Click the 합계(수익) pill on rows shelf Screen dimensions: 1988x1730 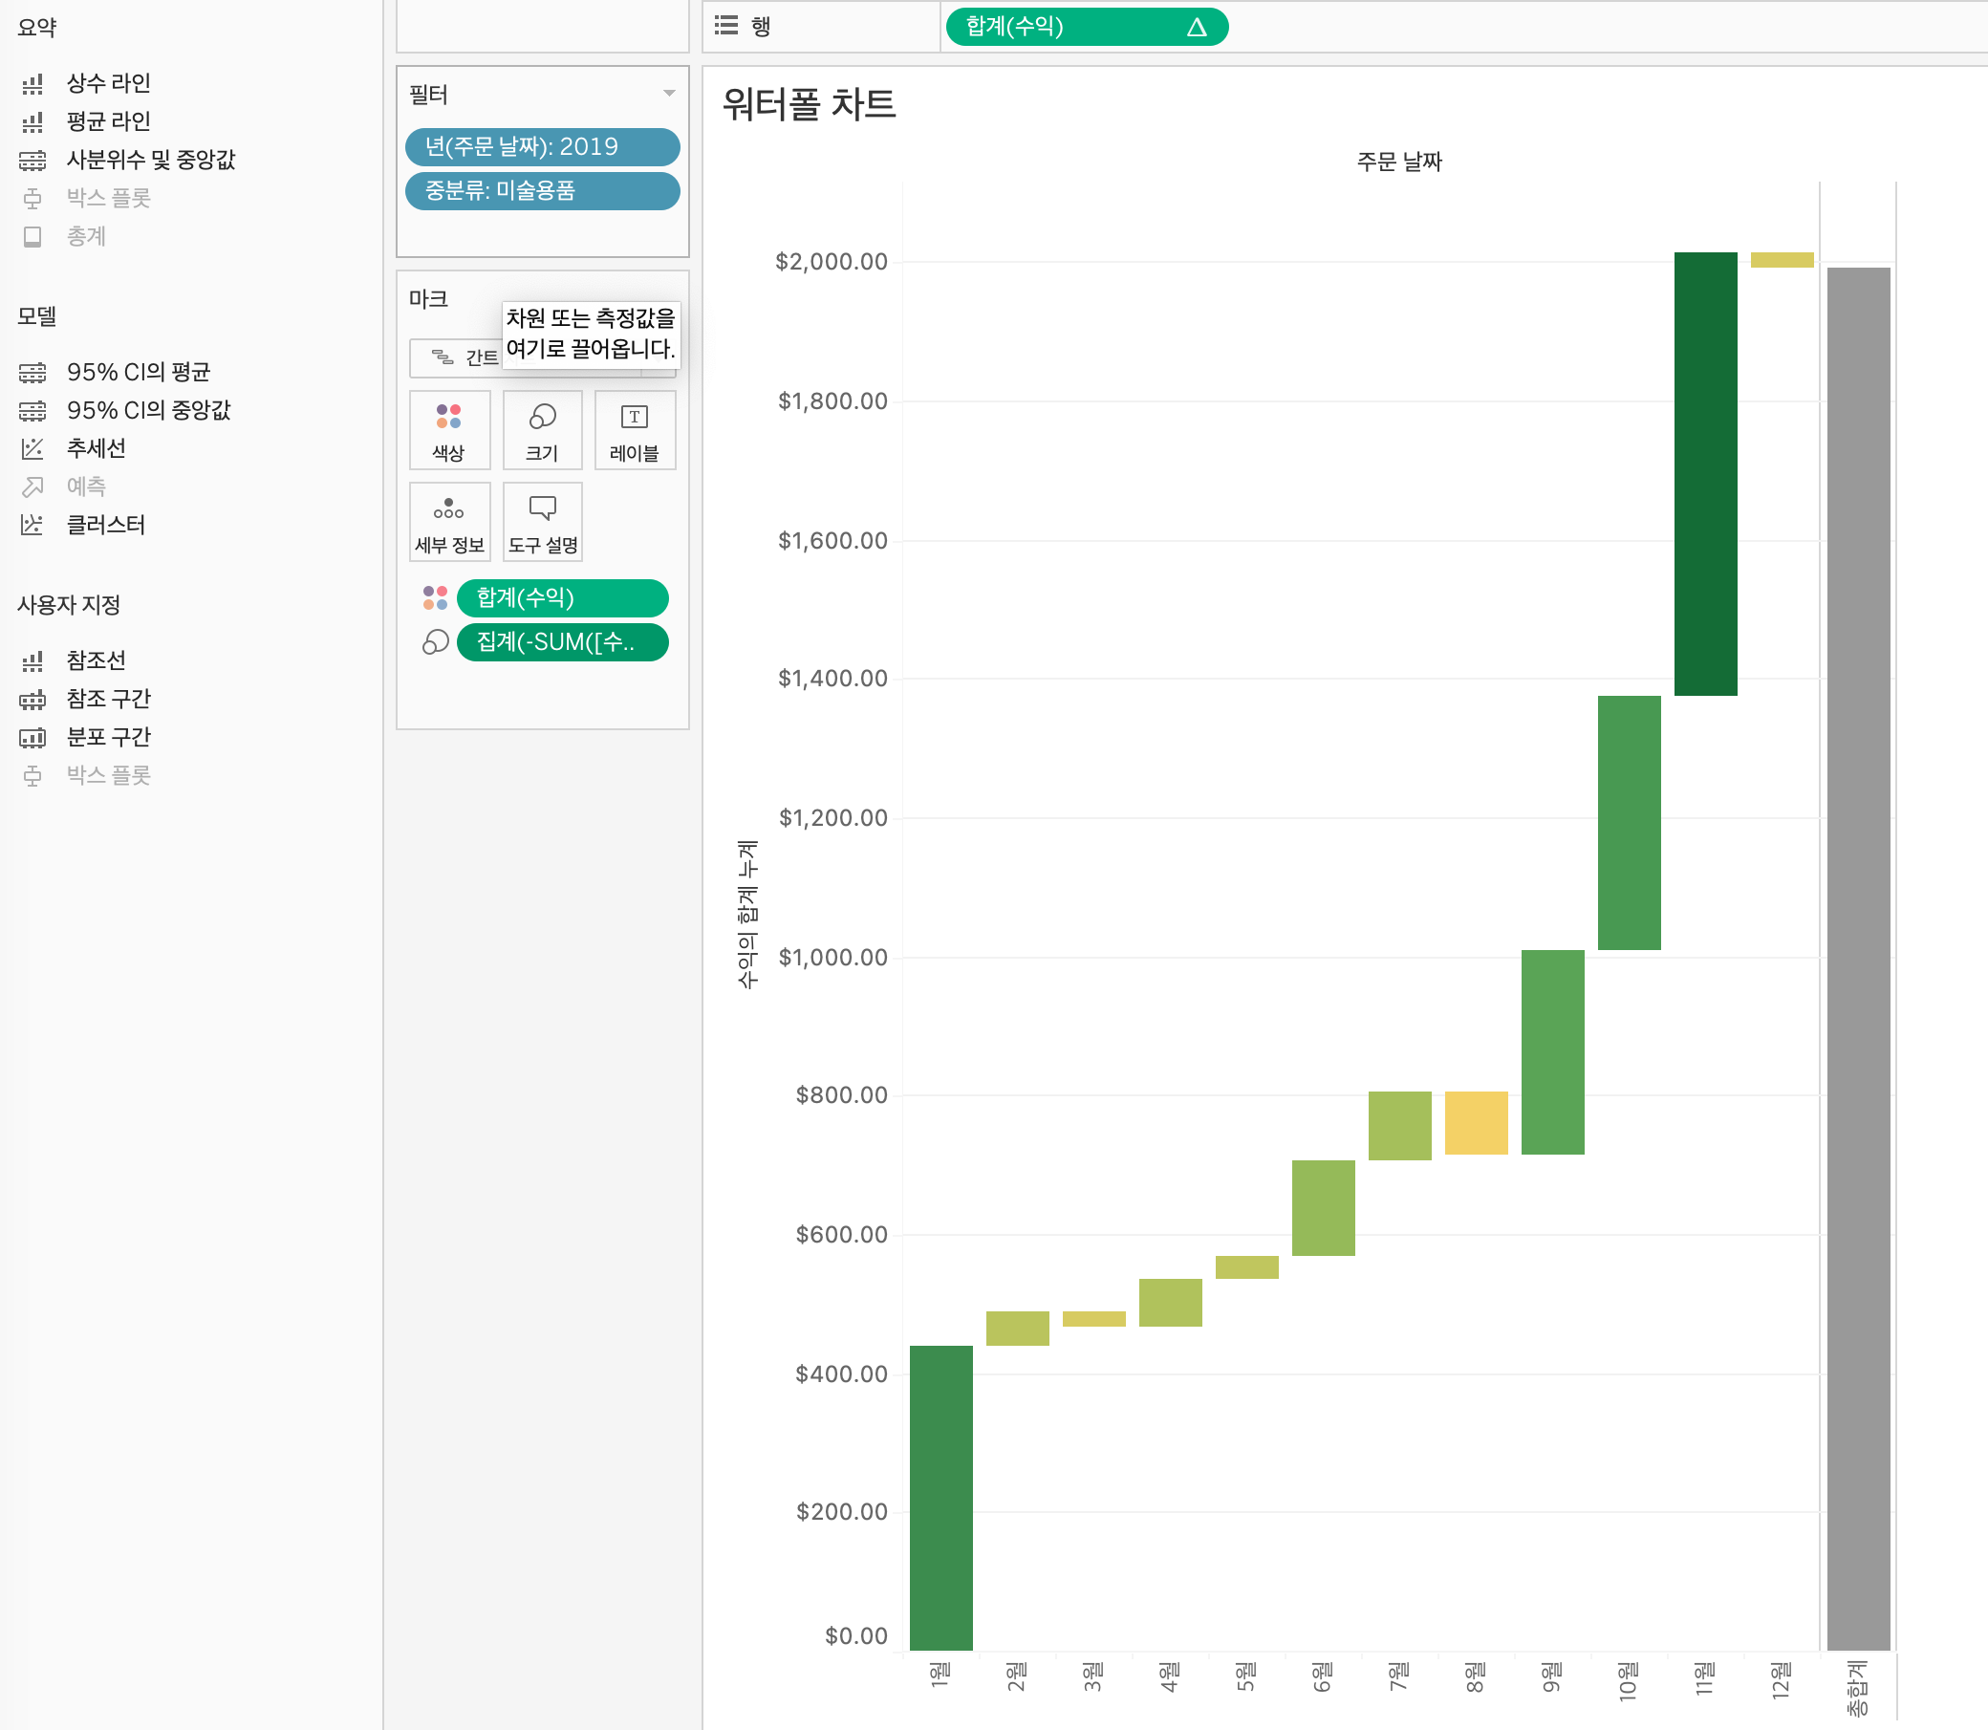coord(1071,27)
